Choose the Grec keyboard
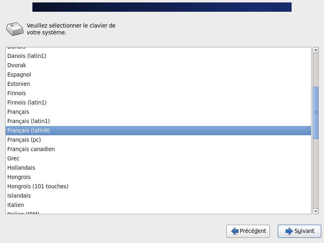 pyautogui.click(x=13, y=158)
